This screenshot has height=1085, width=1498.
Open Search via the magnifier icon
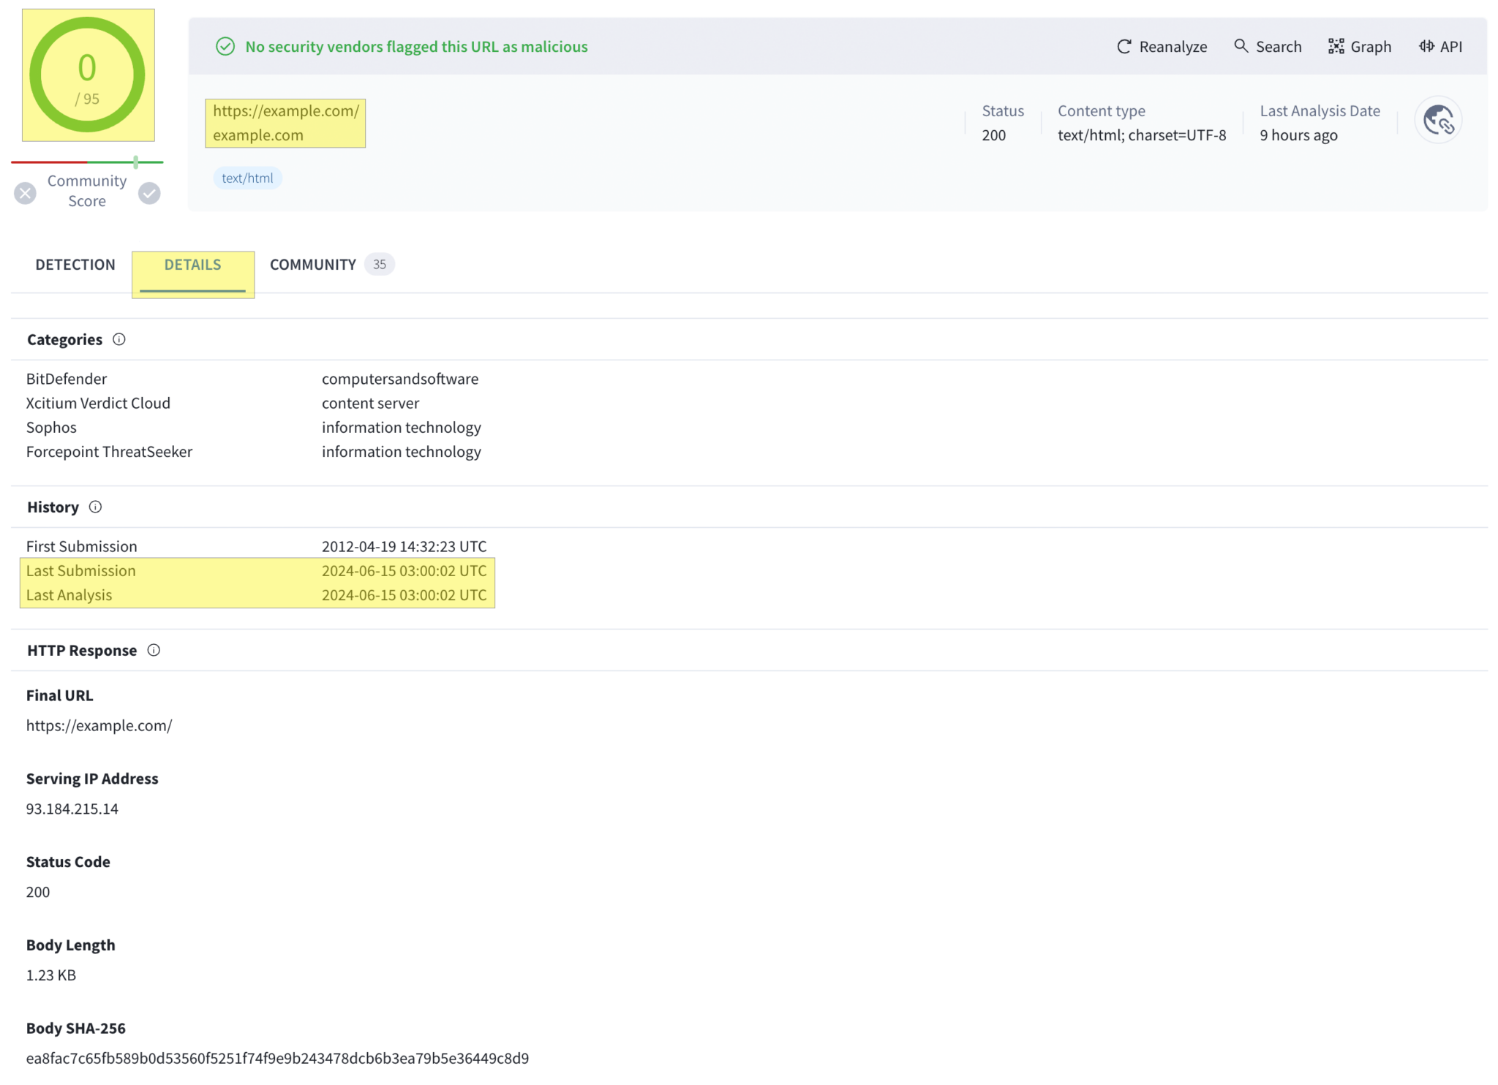coord(1241,46)
